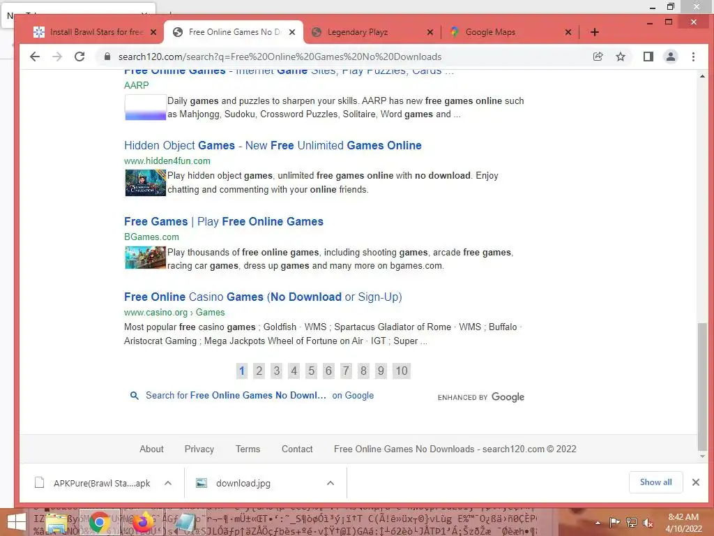The width and height of the screenshot is (714, 536).
Task: Open a new tab with plus button
Action: (594, 32)
